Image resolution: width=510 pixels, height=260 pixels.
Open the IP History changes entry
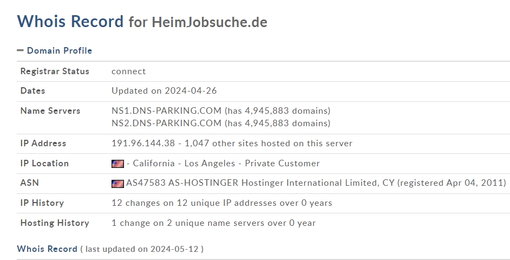[222, 203]
